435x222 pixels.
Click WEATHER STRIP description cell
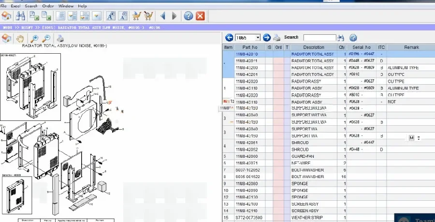click(x=314, y=218)
